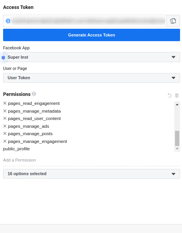Screen dimensions: 182x233
Task: Remove the pages_manage_engagement permission
Action: click(x=5, y=141)
